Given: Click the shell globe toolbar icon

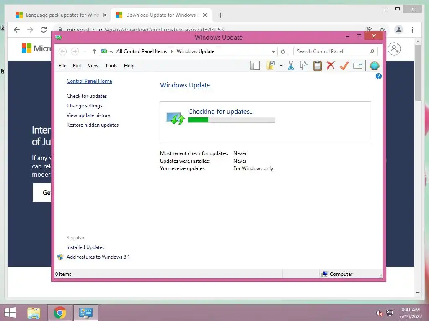Looking at the screenshot, I should (374, 66).
